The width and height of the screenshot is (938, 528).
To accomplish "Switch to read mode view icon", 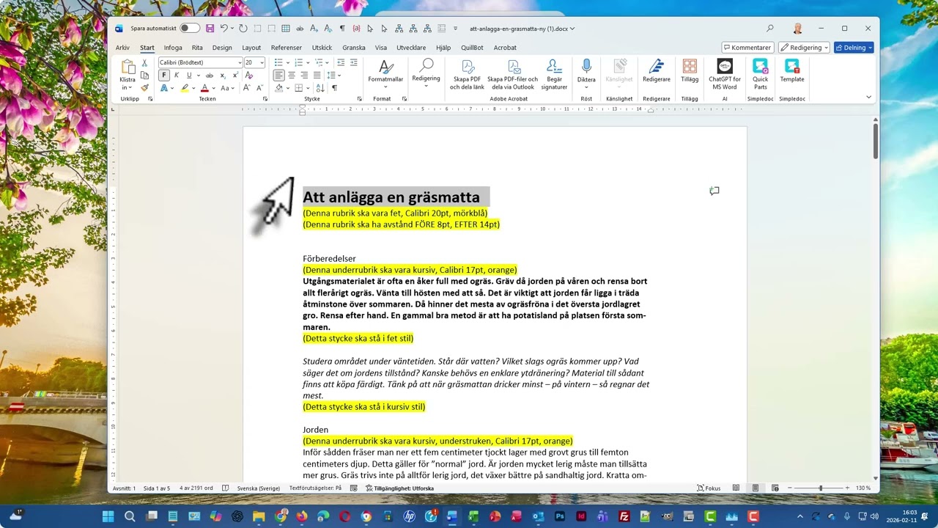I will [x=736, y=488].
